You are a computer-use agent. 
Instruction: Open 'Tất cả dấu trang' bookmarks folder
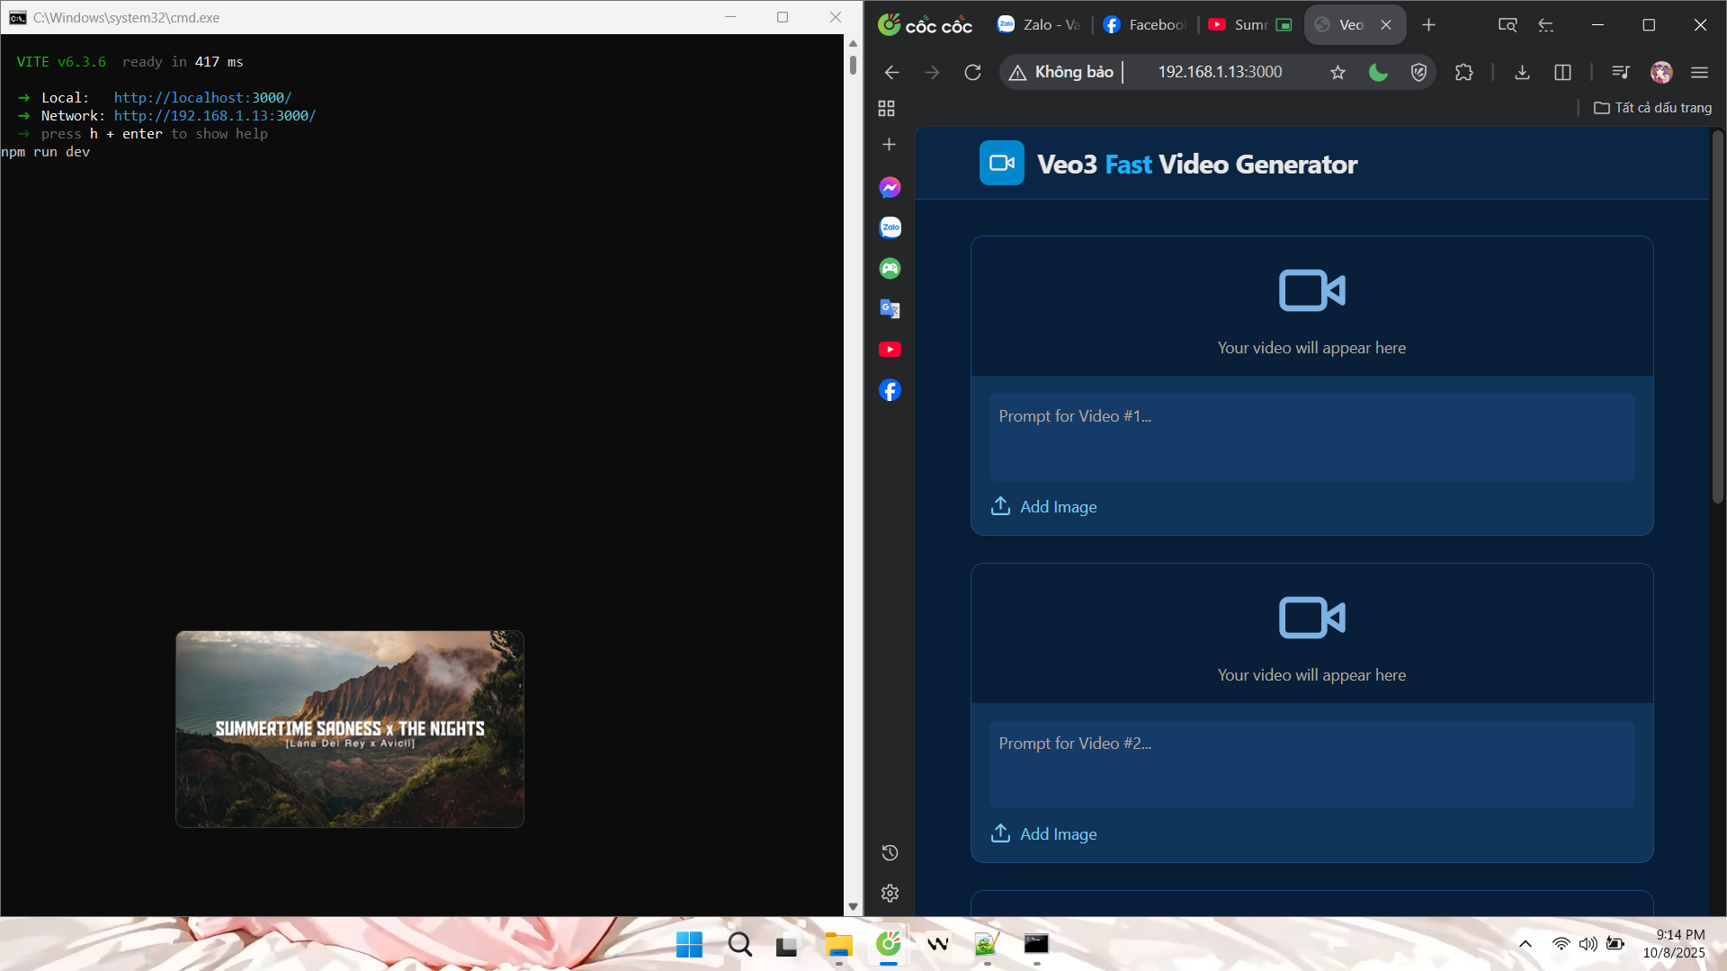(1652, 108)
